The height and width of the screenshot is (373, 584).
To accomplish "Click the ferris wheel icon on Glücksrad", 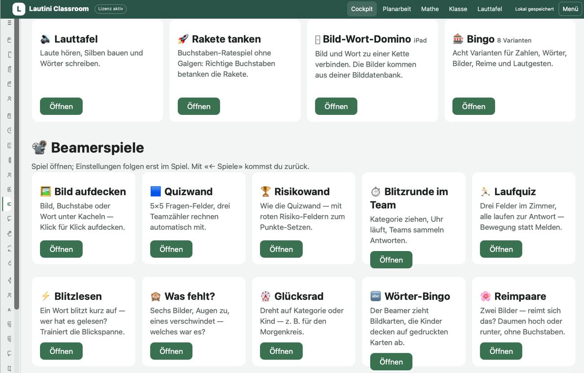I will point(265,296).
